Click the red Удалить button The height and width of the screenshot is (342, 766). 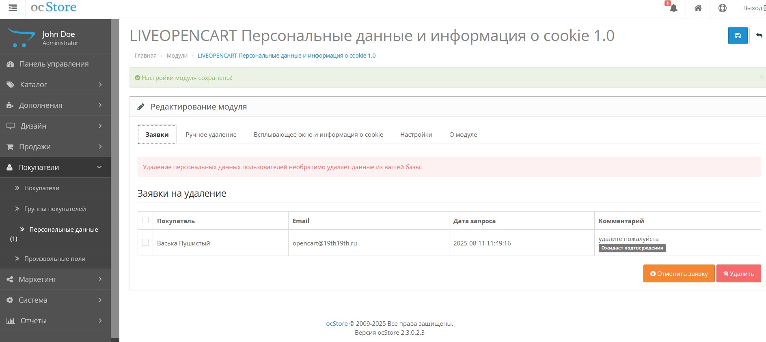pyautogui.click(x=738, y=273)
